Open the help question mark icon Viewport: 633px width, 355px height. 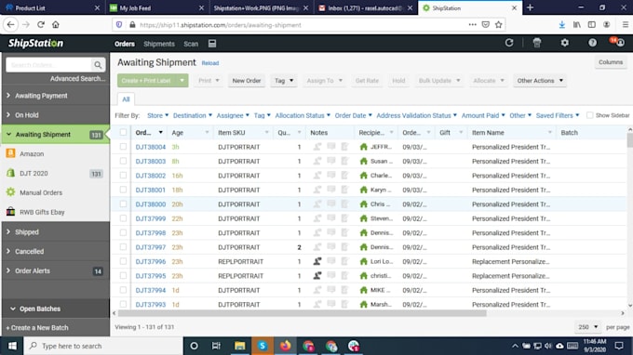pos(592,43)
